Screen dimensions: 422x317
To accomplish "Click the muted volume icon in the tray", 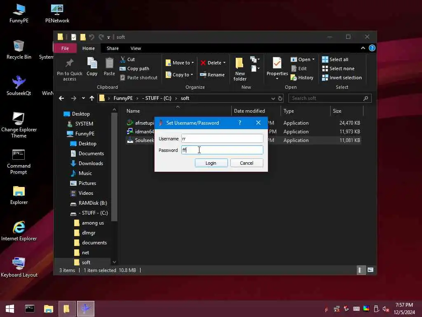I will tap(386, 309).
